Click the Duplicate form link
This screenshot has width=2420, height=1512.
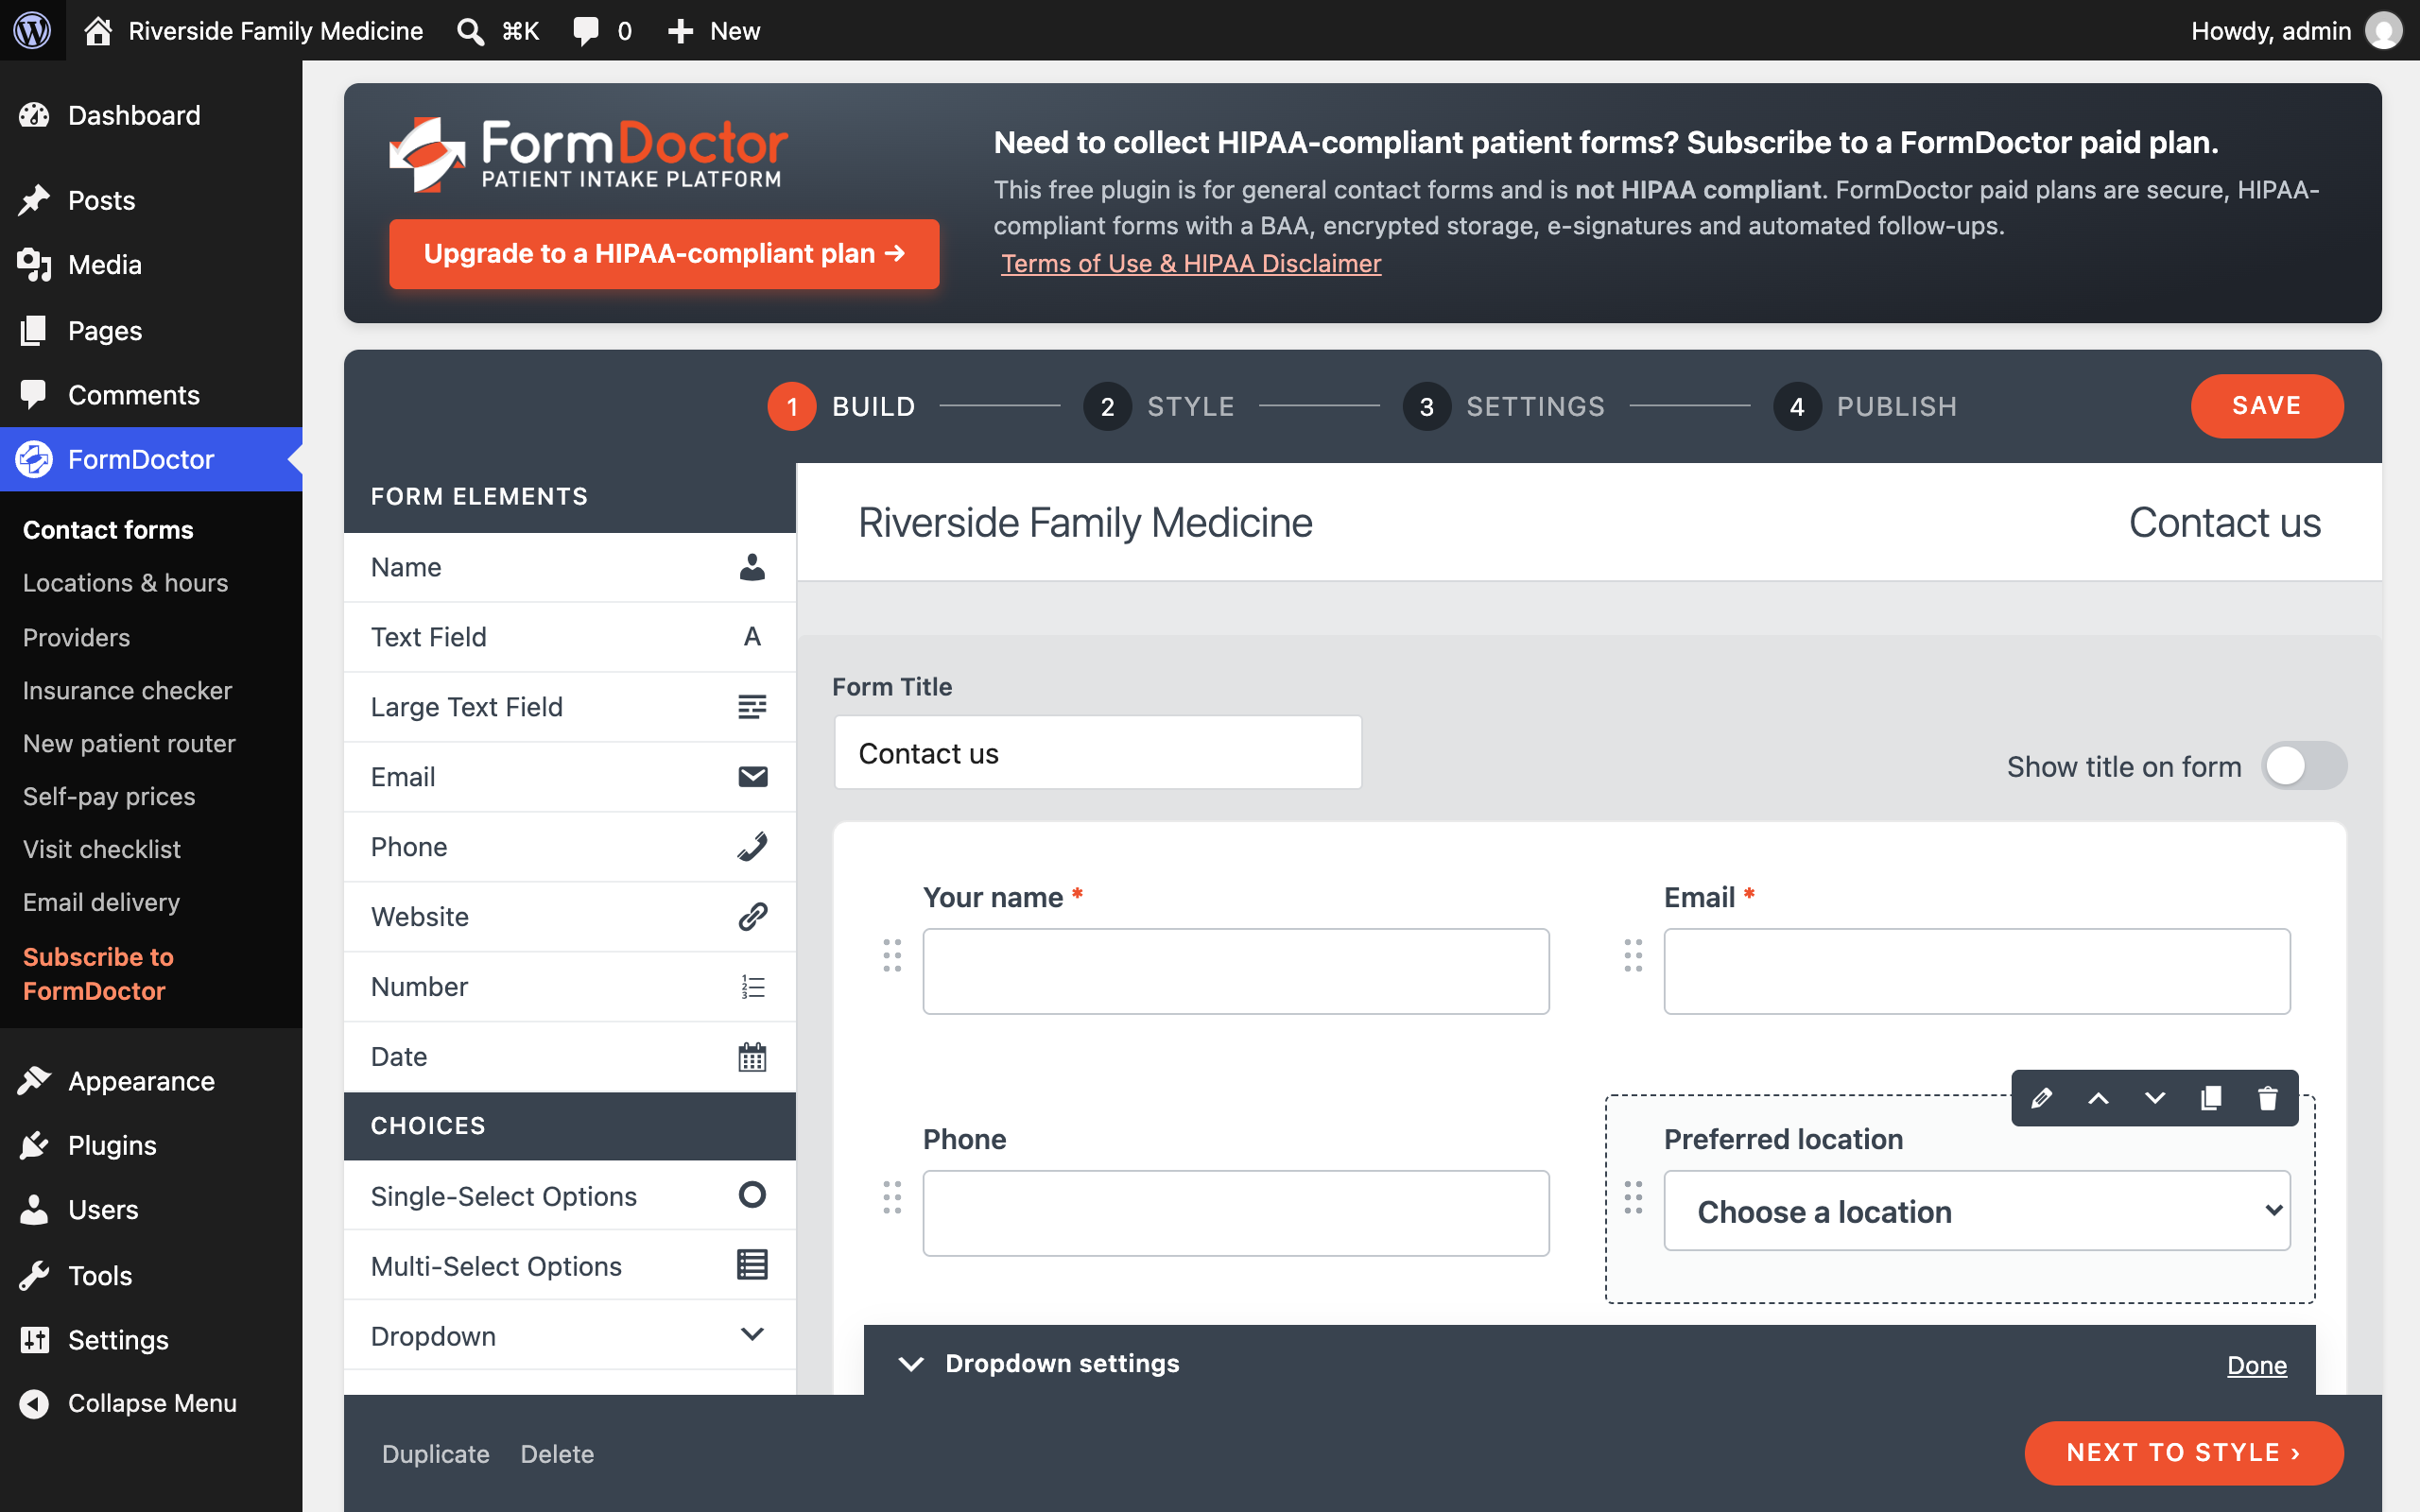point(435,1454)
